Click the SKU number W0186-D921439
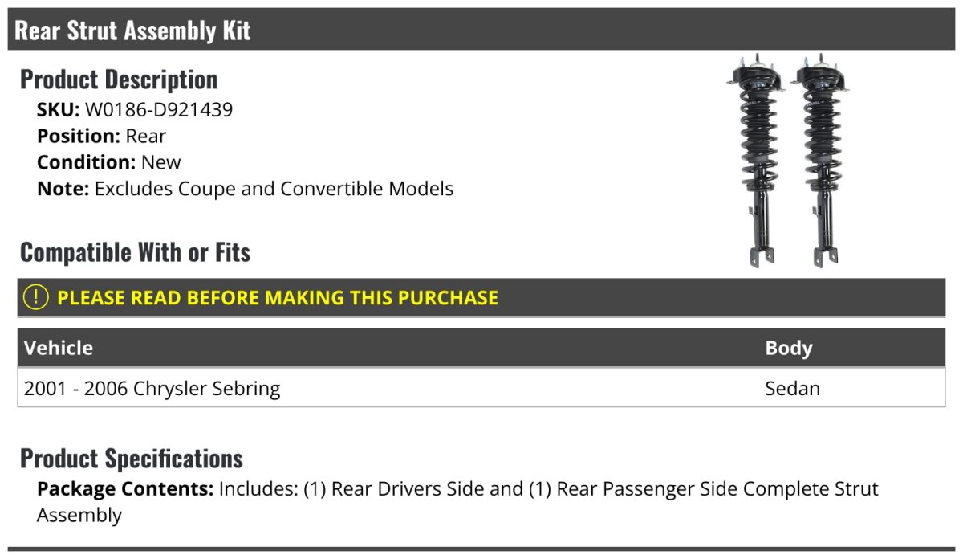This screenshot has width=963, height=559. [159, 110]
